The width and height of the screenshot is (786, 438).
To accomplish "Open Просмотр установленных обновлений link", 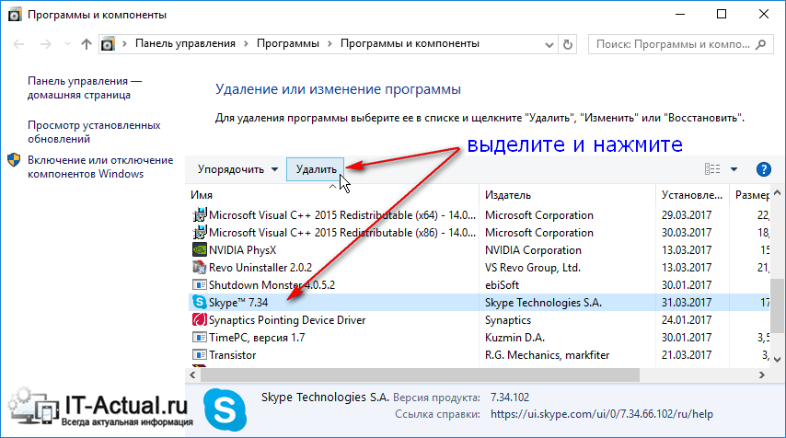I will (81, 132).
